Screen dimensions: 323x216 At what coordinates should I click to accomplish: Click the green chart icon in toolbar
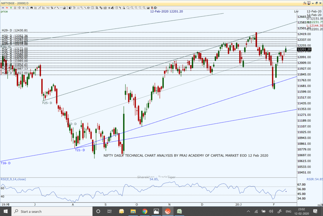click(x=11, y=8)
